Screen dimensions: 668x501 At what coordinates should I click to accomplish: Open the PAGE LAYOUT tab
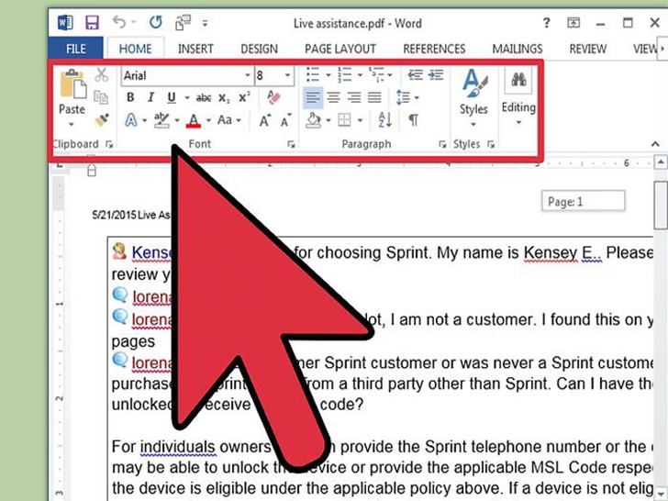point(340,49)
